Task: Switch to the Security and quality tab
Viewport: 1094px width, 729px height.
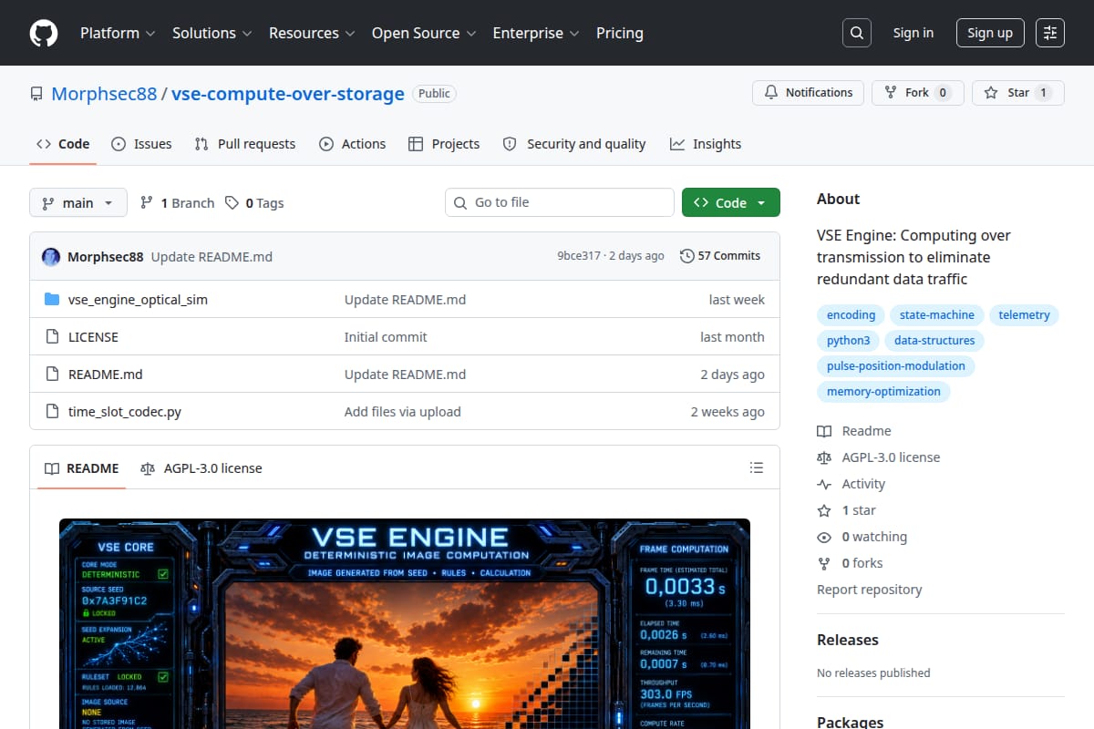Action: [574, 144]
